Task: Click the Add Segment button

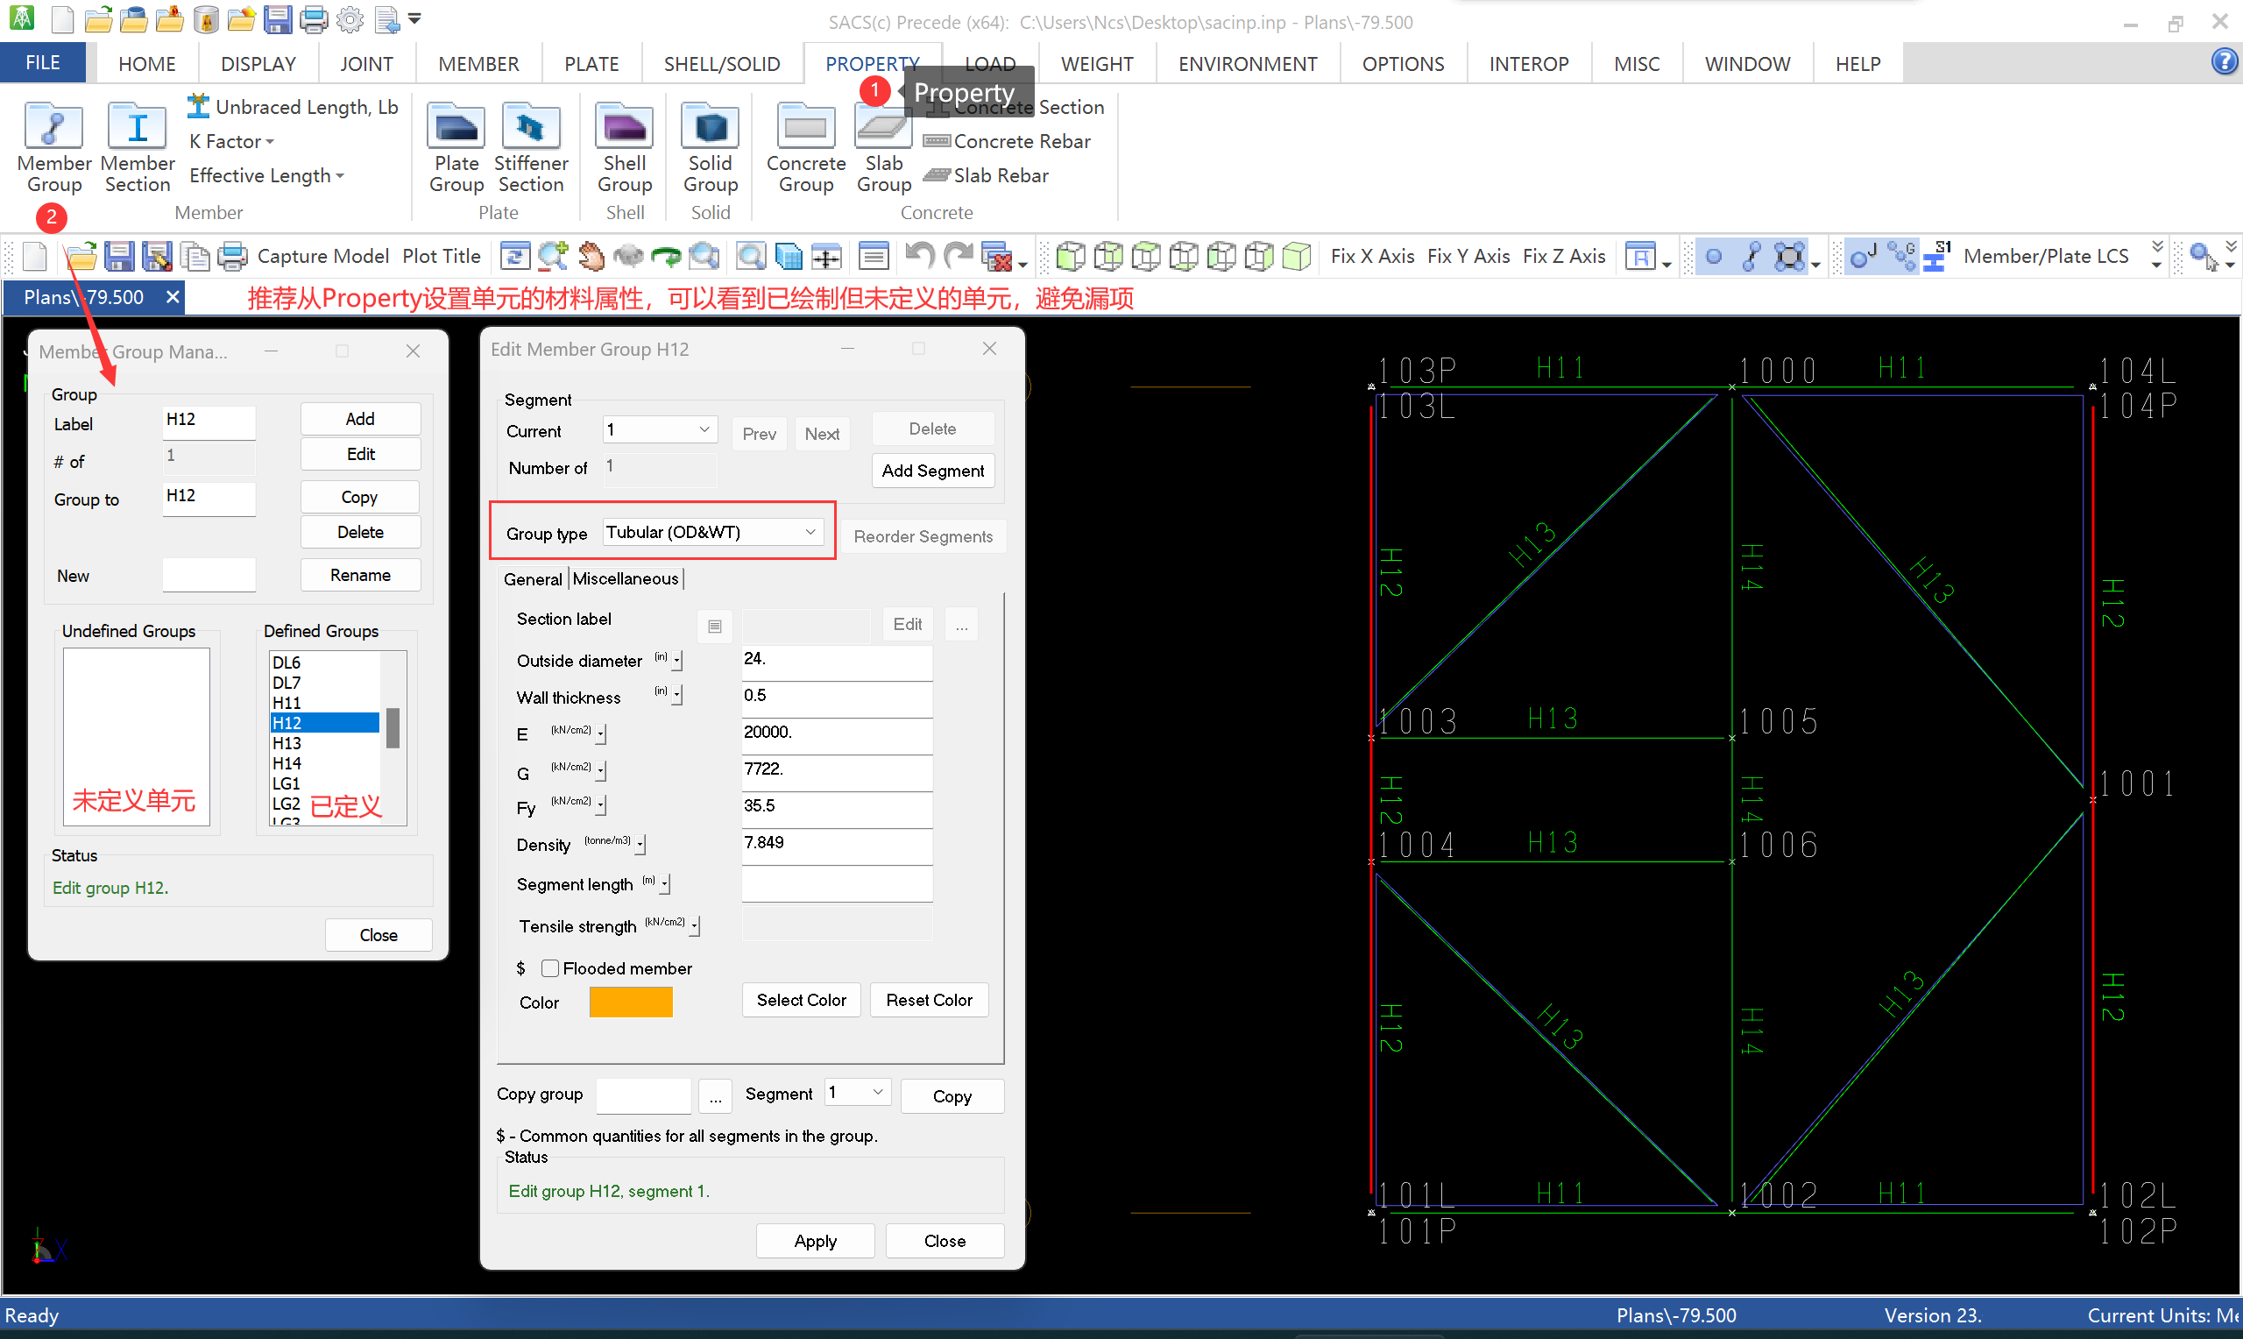Action: tap(931, 471)
